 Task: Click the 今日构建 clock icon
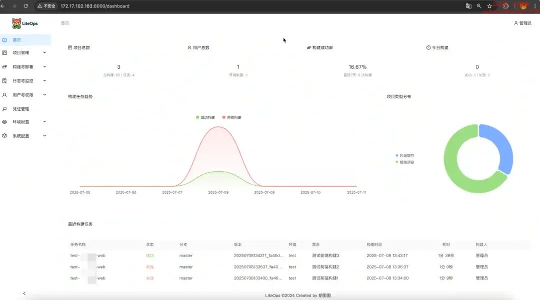(428, 47)
